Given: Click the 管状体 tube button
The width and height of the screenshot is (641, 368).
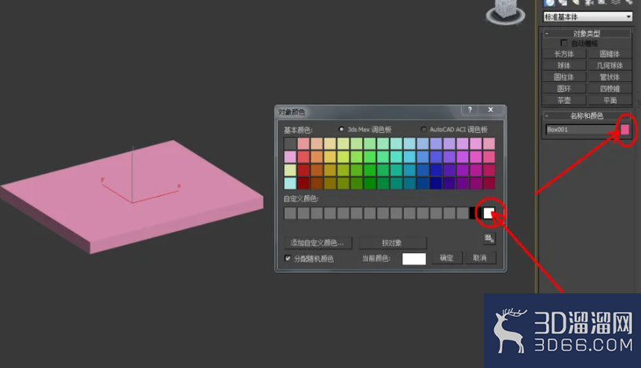Looking at the screenshot, I should click(x=610, y=77).
